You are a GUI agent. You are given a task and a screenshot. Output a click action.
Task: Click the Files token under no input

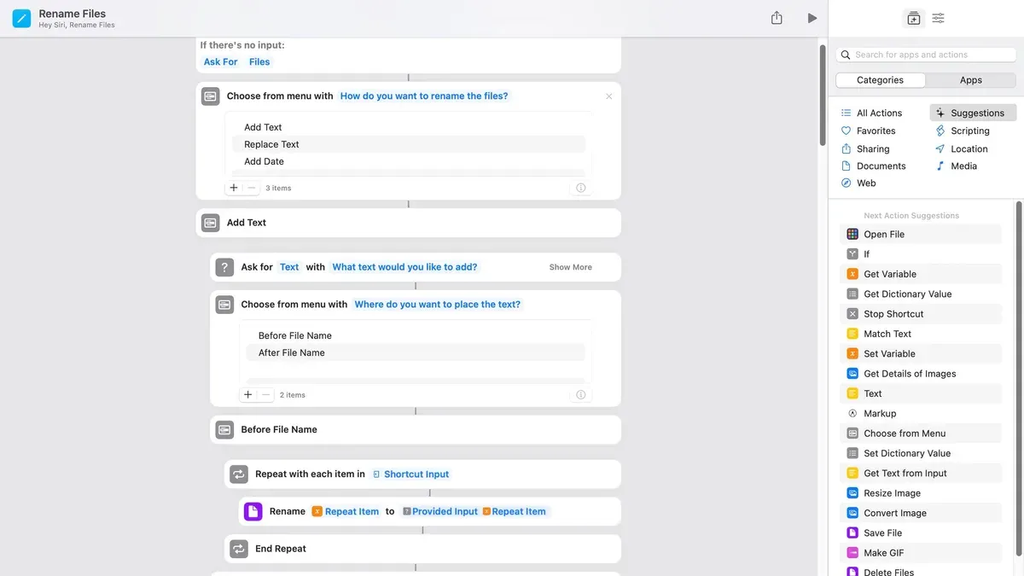tap(259, 61)
